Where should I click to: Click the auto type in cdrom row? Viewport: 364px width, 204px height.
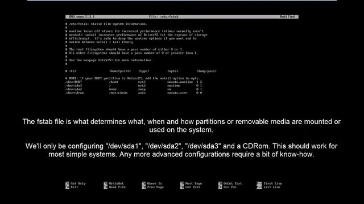pyautogui.click(x=142, y=93)
